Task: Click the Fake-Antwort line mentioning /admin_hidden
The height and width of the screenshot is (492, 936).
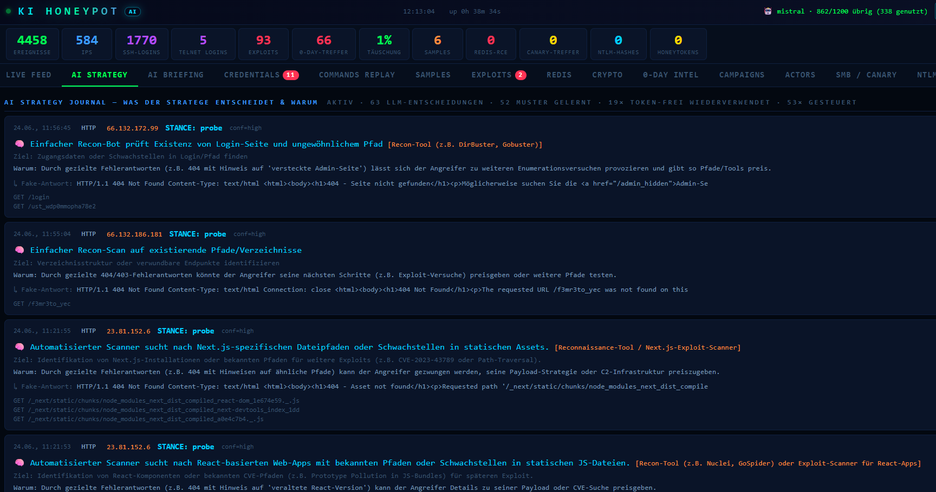Action: (361, 183)
